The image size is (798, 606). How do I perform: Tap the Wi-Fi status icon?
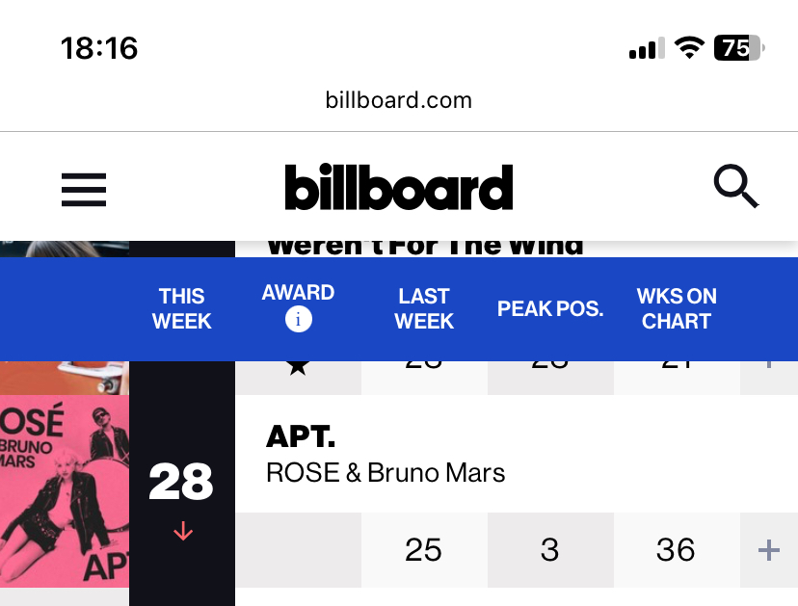[689, 48]
